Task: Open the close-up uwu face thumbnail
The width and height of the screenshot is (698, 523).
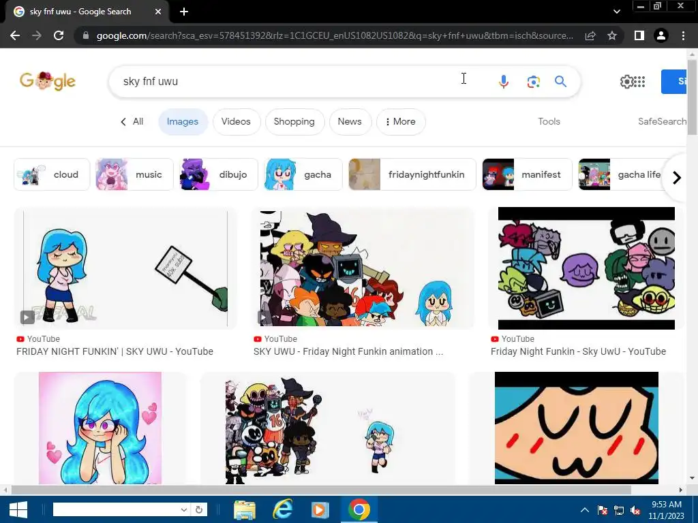Action: tap(577, 428)
